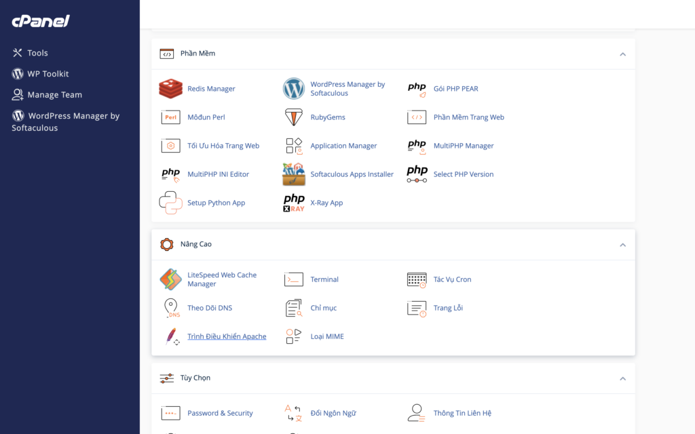Click the Trình Điều Khiển Apache link
The height and width of the screenshot is (434, 695).
tap(227, 336)
